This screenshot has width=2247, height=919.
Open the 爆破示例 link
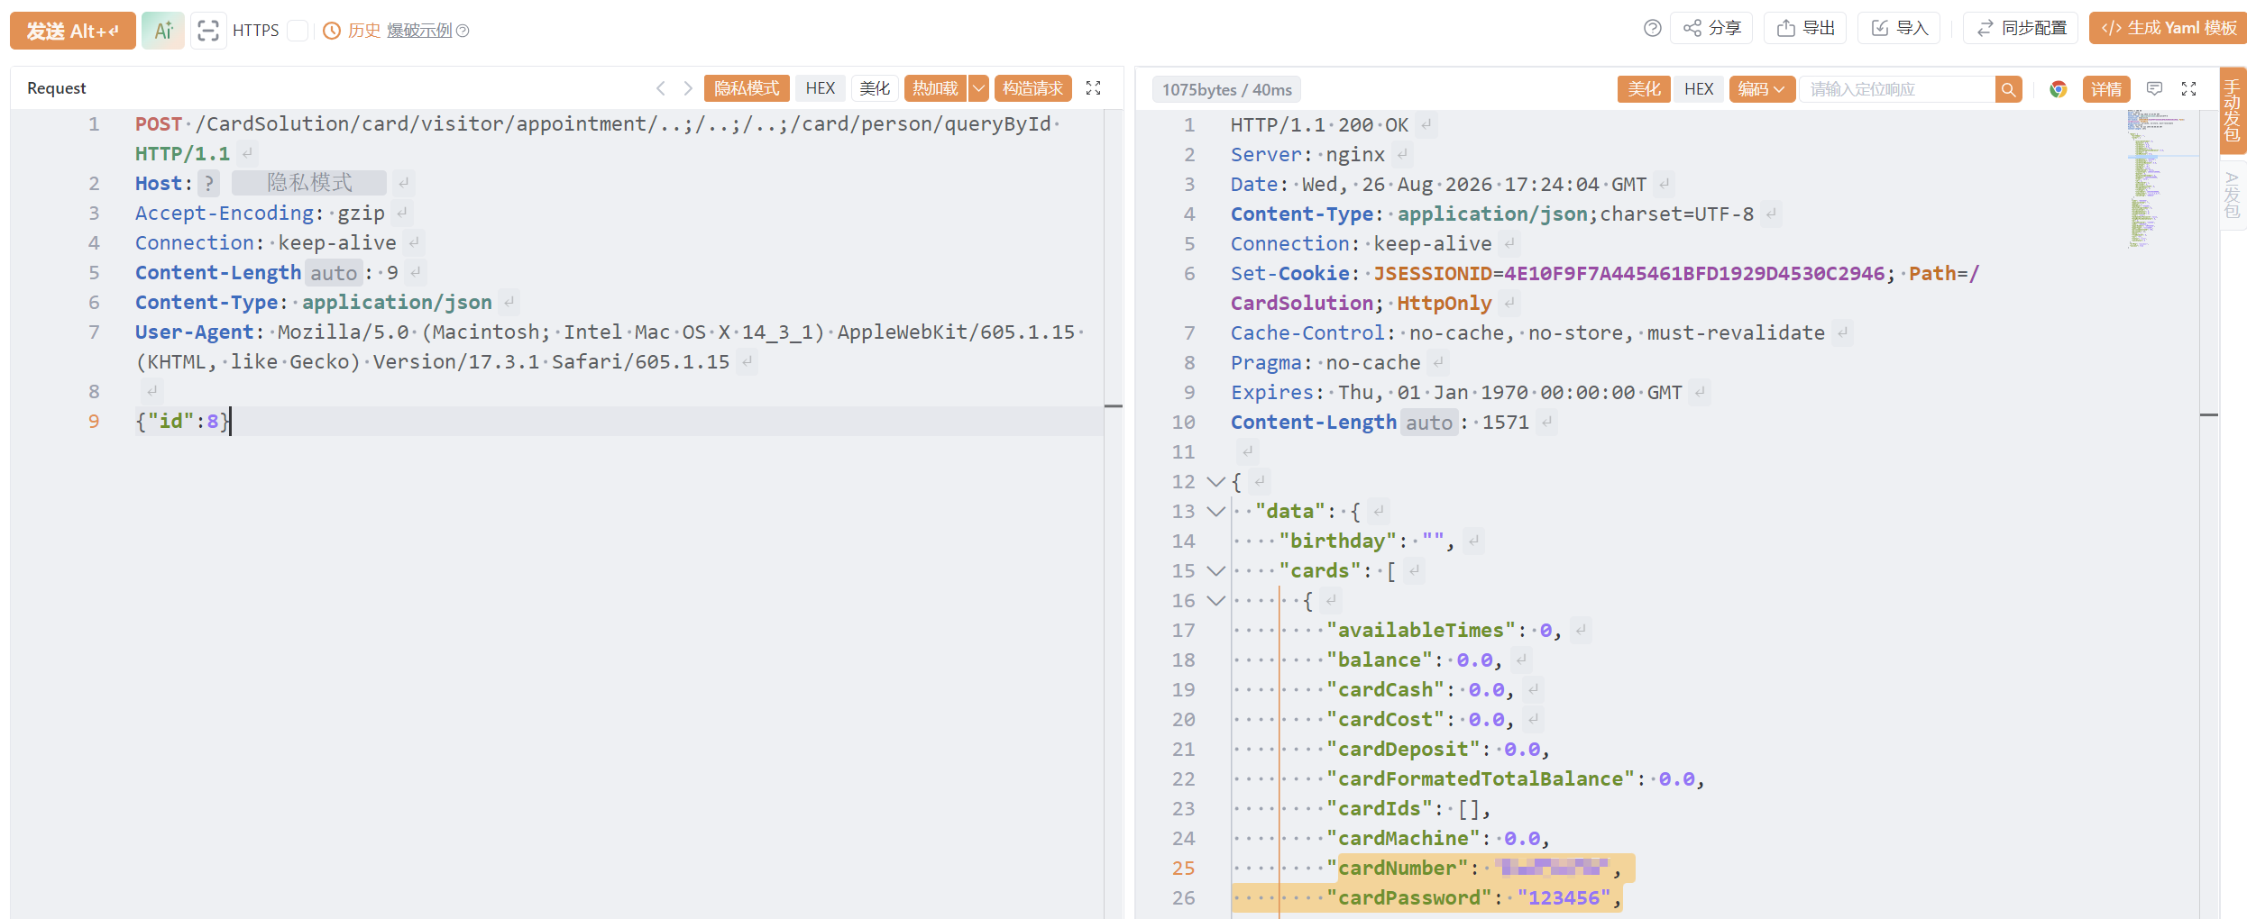pos(419,31)
